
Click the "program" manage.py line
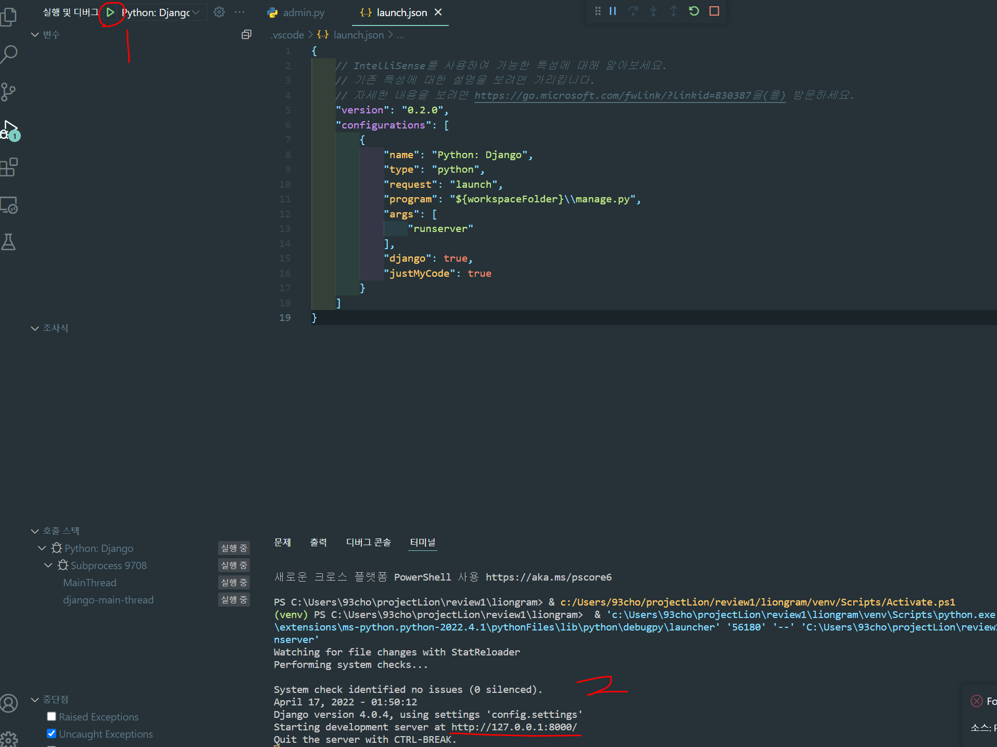coord(512,199)
